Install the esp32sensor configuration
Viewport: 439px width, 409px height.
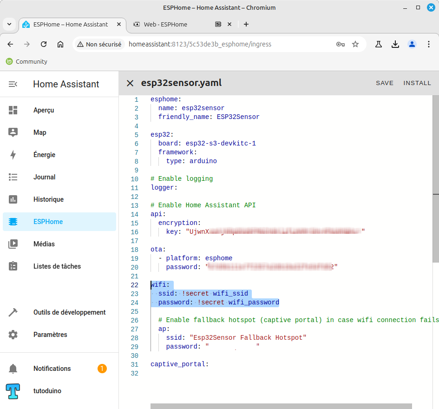(x=417, y=83)
